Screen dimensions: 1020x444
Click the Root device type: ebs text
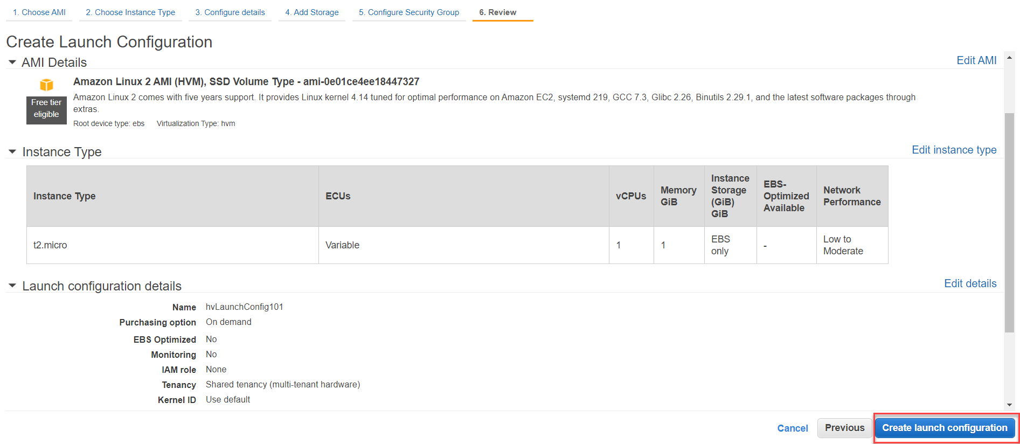109,123
